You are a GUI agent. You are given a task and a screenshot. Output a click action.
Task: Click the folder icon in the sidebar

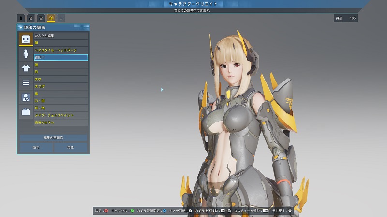click(26, 112)
